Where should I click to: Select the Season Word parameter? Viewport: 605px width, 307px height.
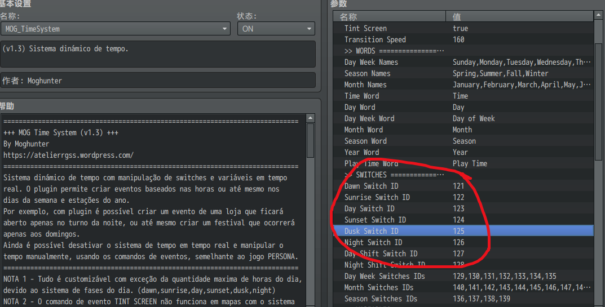[463, 141]
